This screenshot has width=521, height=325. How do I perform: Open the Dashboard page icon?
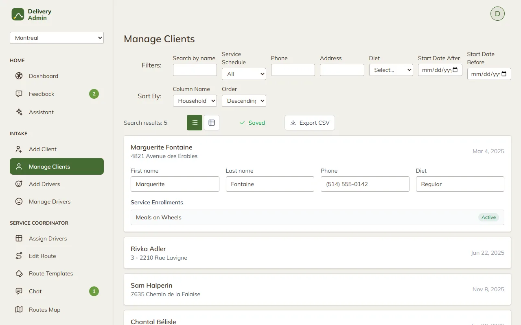[19, 76]
